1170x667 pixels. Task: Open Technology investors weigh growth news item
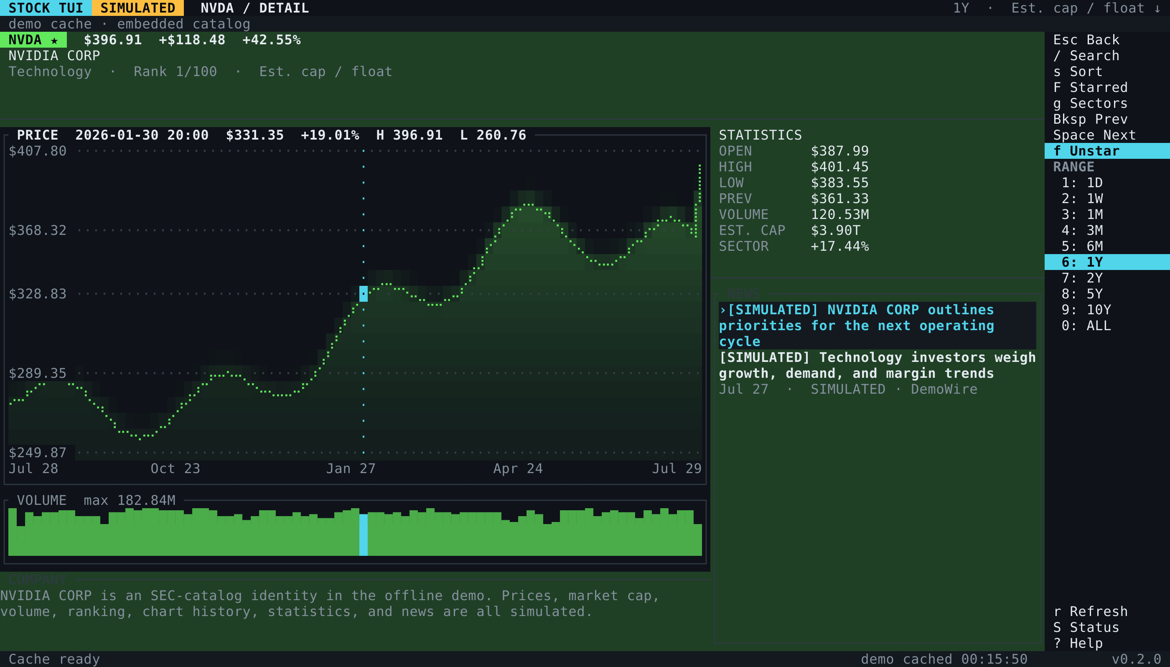click(877, 365)
